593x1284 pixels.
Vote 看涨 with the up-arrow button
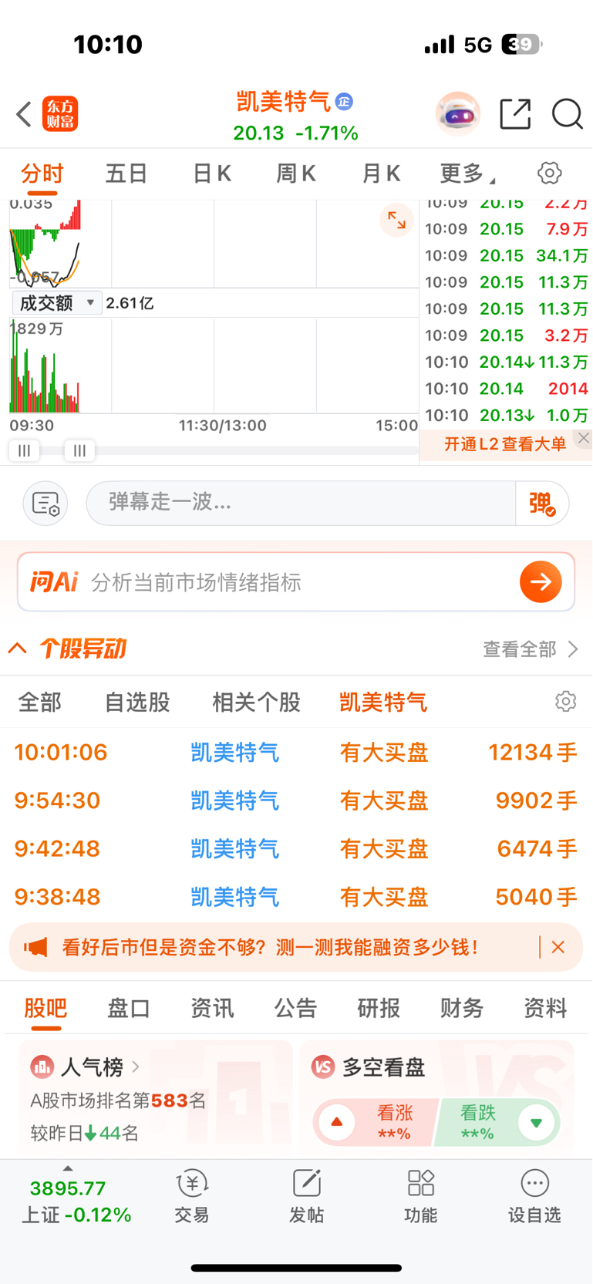click(x=337, y=1123)
